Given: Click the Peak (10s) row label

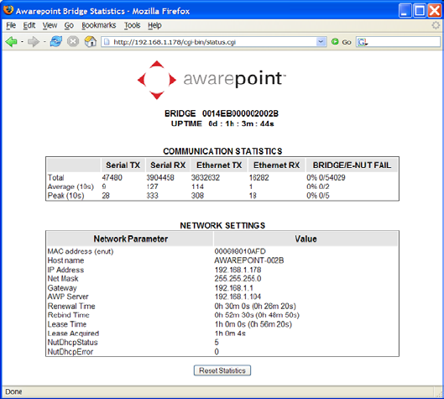Looking at the screenshot, I should tap(65, 196).
